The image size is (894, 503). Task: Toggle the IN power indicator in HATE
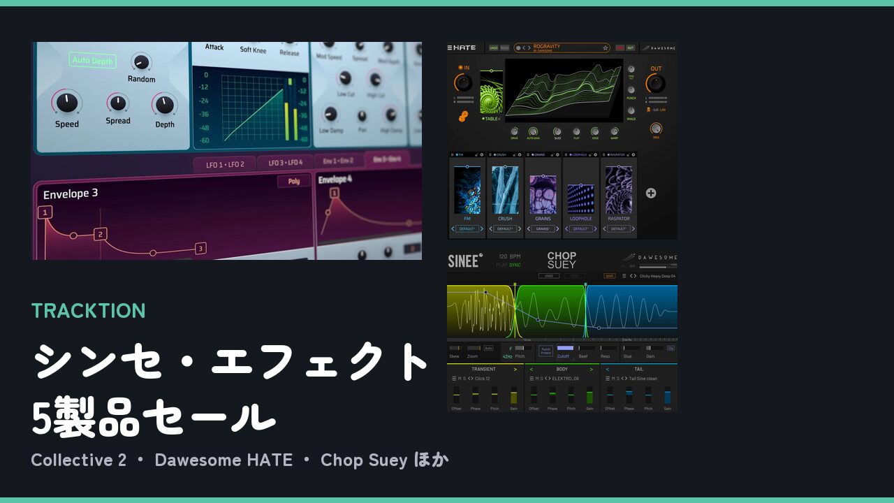coord(460,68)
